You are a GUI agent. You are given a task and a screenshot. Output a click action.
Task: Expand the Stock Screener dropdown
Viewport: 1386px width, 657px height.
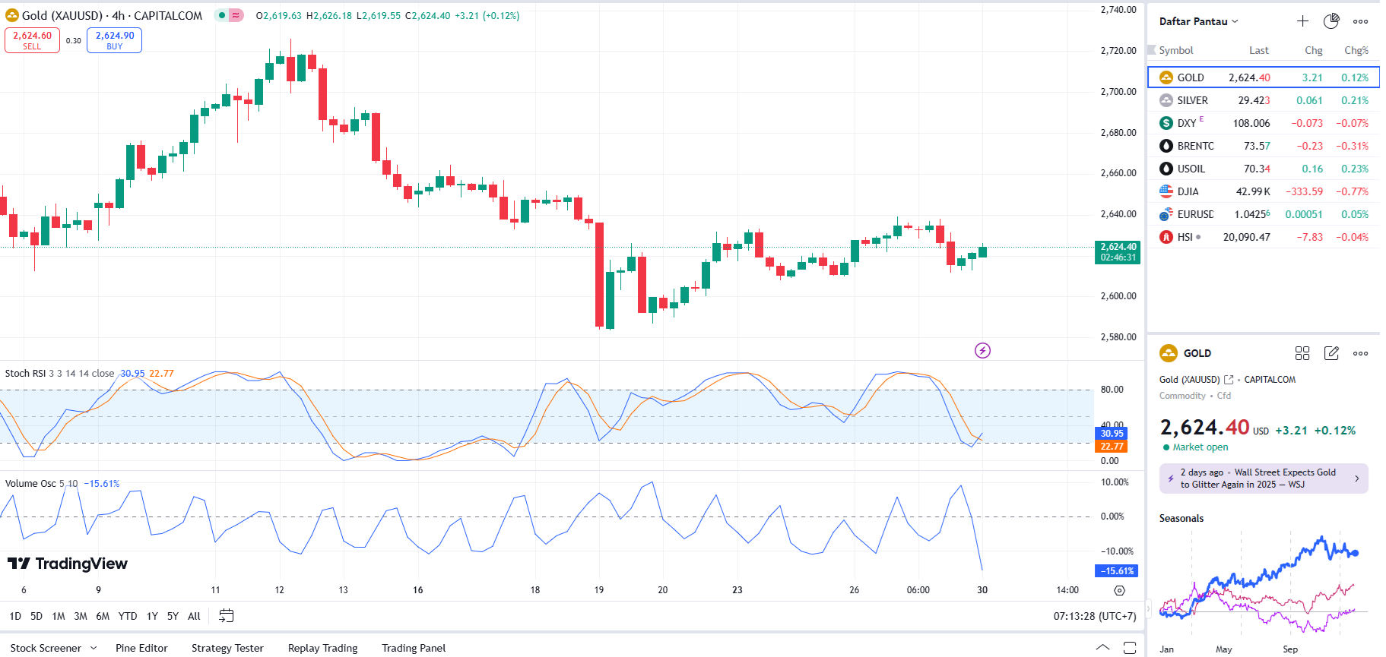[x=94, y=648]
